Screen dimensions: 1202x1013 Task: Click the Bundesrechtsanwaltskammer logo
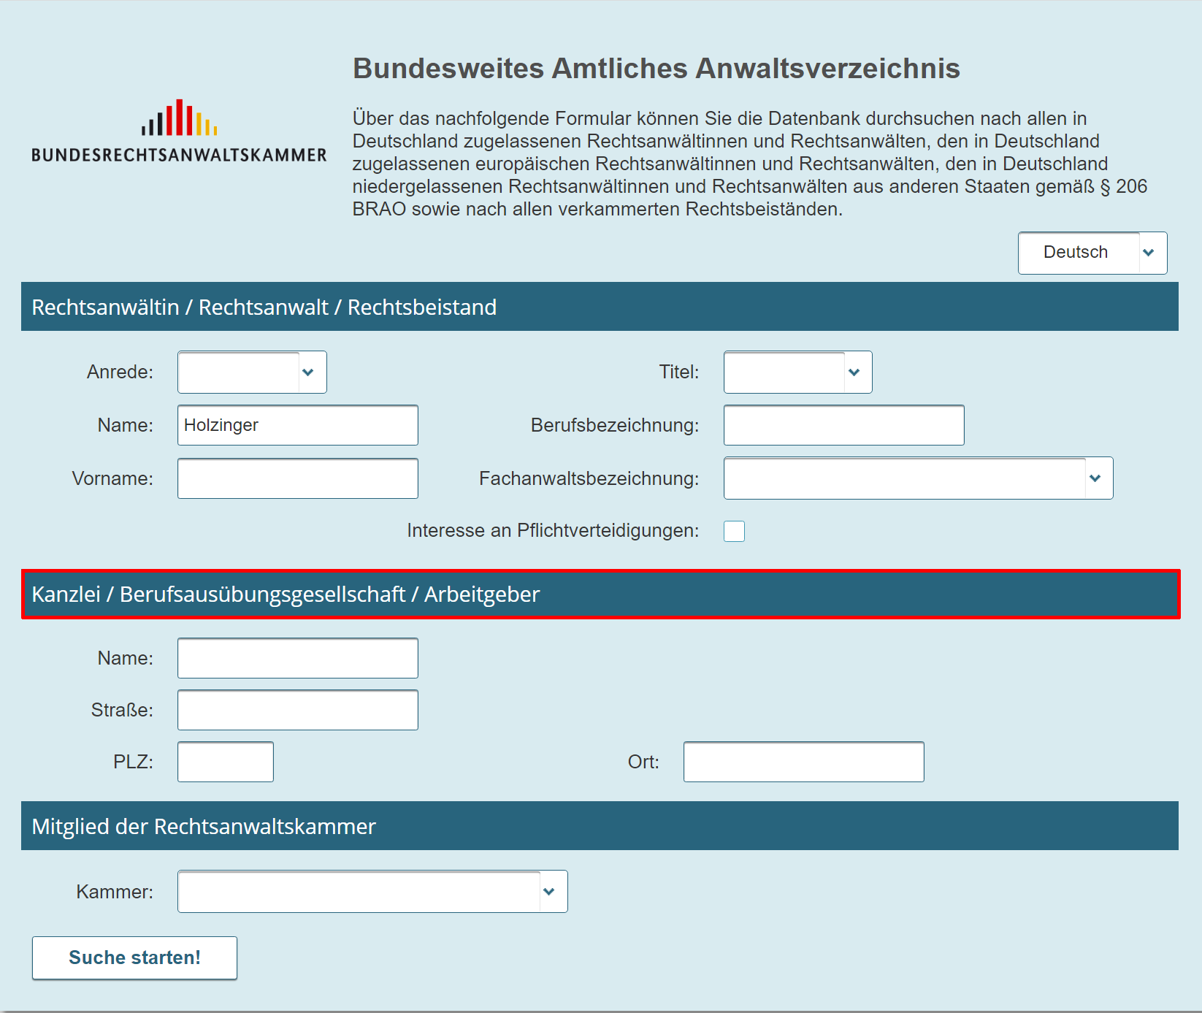pos(179,131)
